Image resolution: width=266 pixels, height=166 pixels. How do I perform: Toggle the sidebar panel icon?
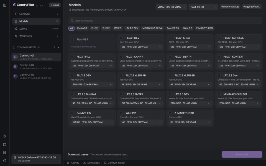click(x=5, y=5)
